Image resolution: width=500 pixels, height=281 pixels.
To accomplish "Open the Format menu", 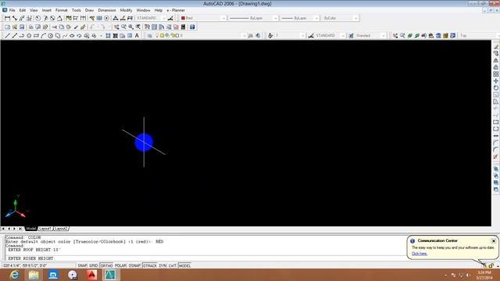I will pos(61,10).
